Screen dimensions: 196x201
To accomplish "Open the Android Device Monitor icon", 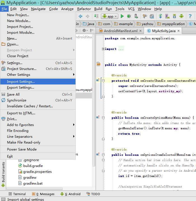I will [181, 16].
